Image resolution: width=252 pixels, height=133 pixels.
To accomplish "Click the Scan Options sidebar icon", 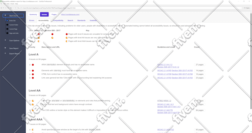I will click(5, 40).
